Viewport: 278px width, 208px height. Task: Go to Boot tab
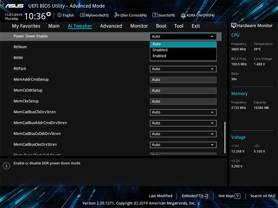point(161,26)
